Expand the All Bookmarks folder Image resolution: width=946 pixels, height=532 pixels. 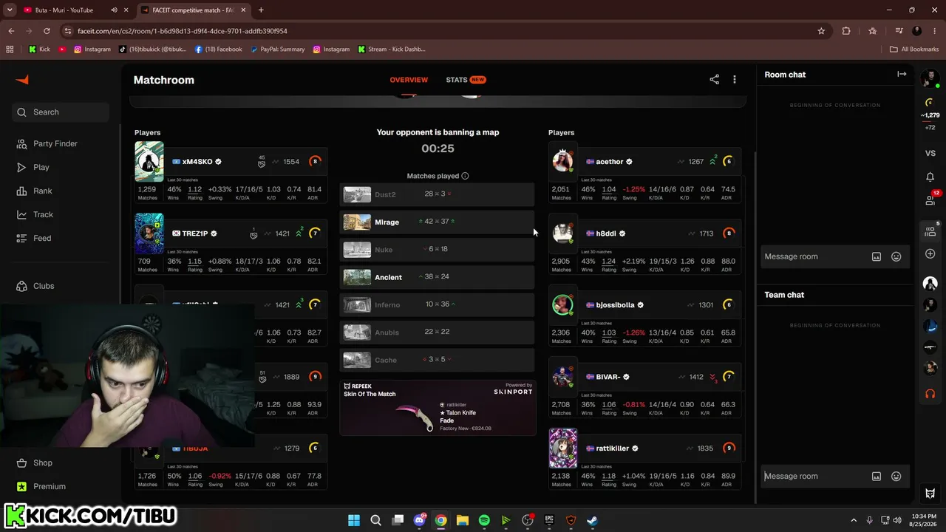914,50
